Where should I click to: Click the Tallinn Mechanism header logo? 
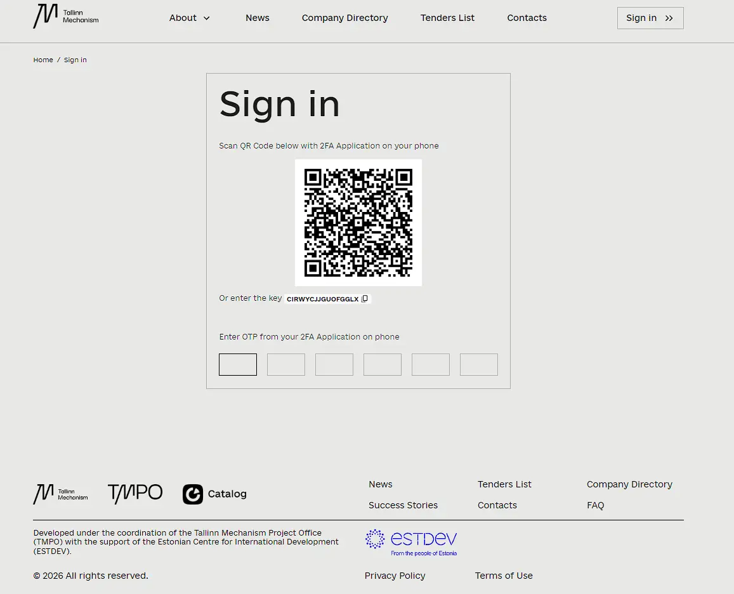point(65,16)
